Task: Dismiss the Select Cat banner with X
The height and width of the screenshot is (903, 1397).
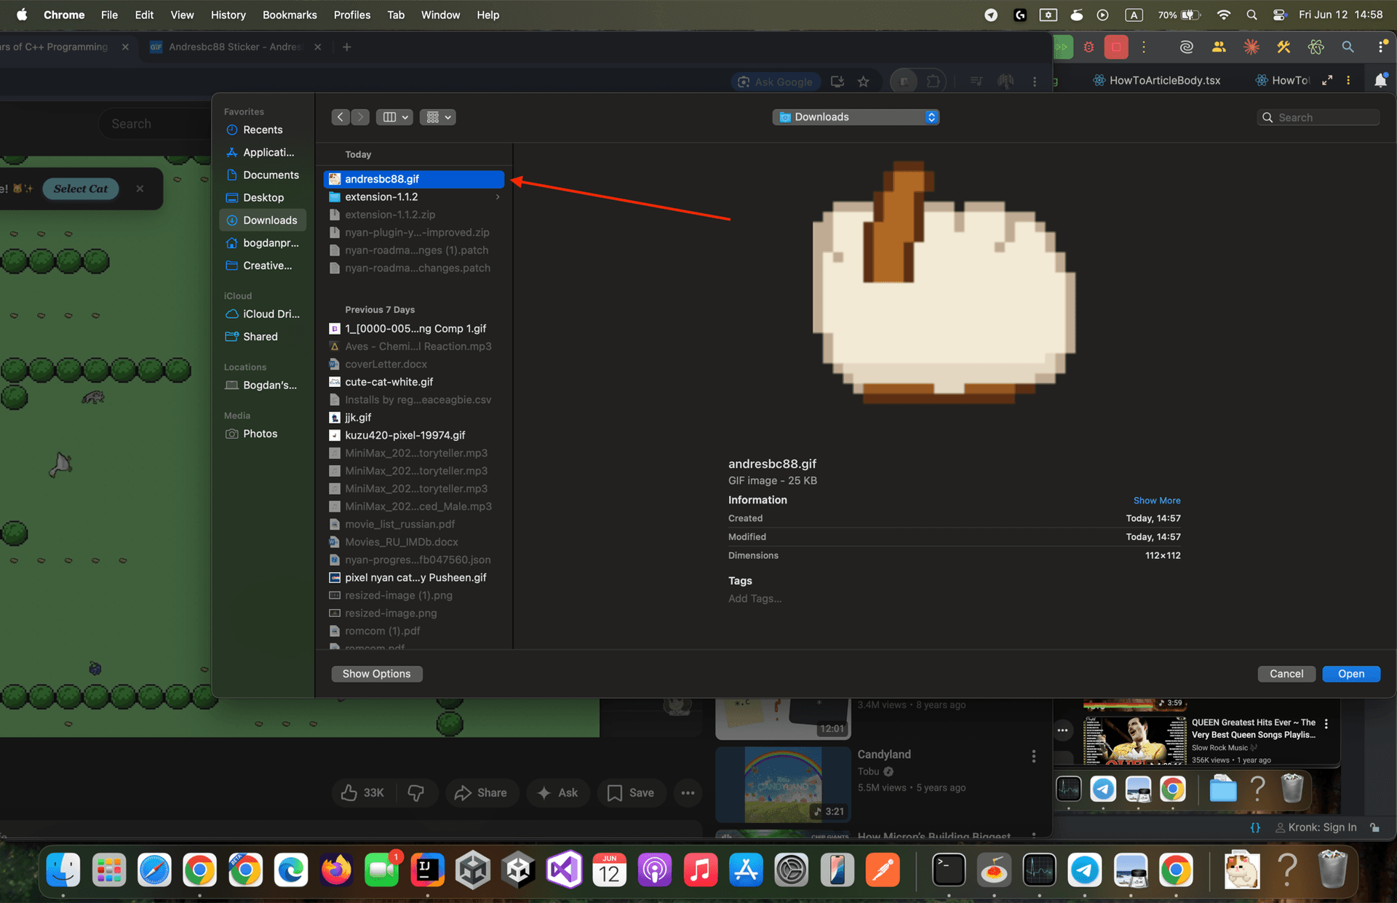Action: coord(140,188)
